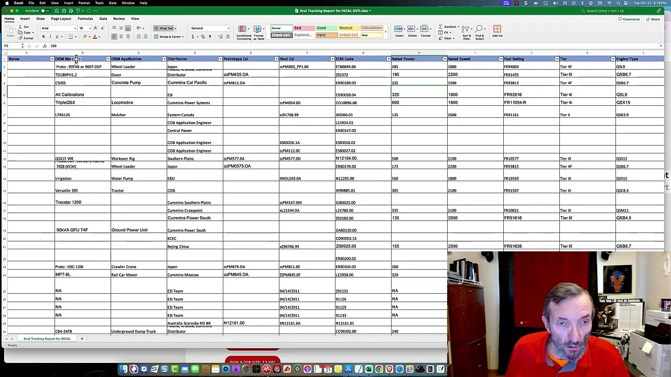Image resolution: width=671 pixels, height=377 pixels.
Task: Open the Distributor filter dropdown
Action: coord(220,59)
